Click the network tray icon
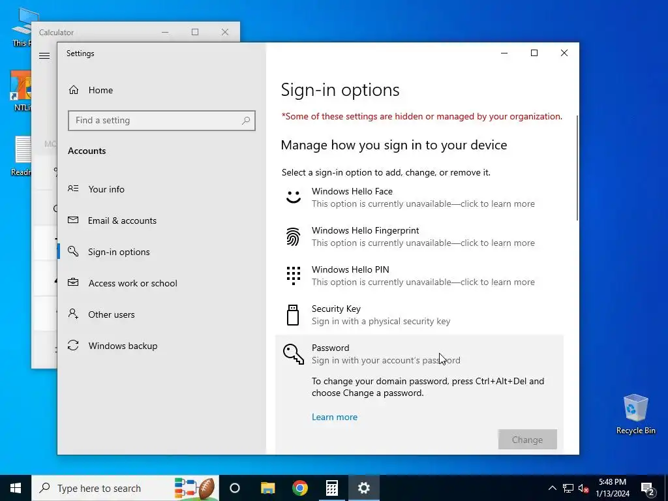This screenshot has height=501, width=668. click(x=568, y=488)
